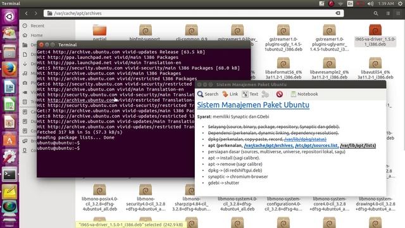The height and width of the screenshot is (228, 405).
Task: Open System Settings wrench-and-gear launcher icon
Action: click(9, 157)
